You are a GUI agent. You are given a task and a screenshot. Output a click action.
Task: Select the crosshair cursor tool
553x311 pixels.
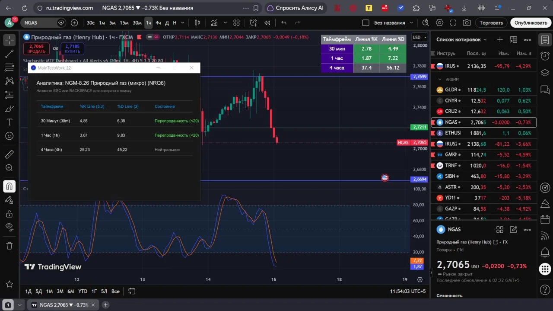tap(9, 40)
